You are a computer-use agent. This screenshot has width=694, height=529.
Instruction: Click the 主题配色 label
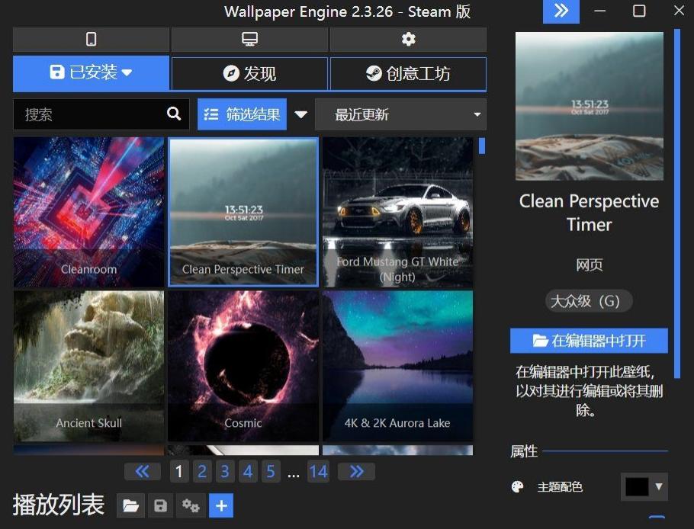point(560,487)
